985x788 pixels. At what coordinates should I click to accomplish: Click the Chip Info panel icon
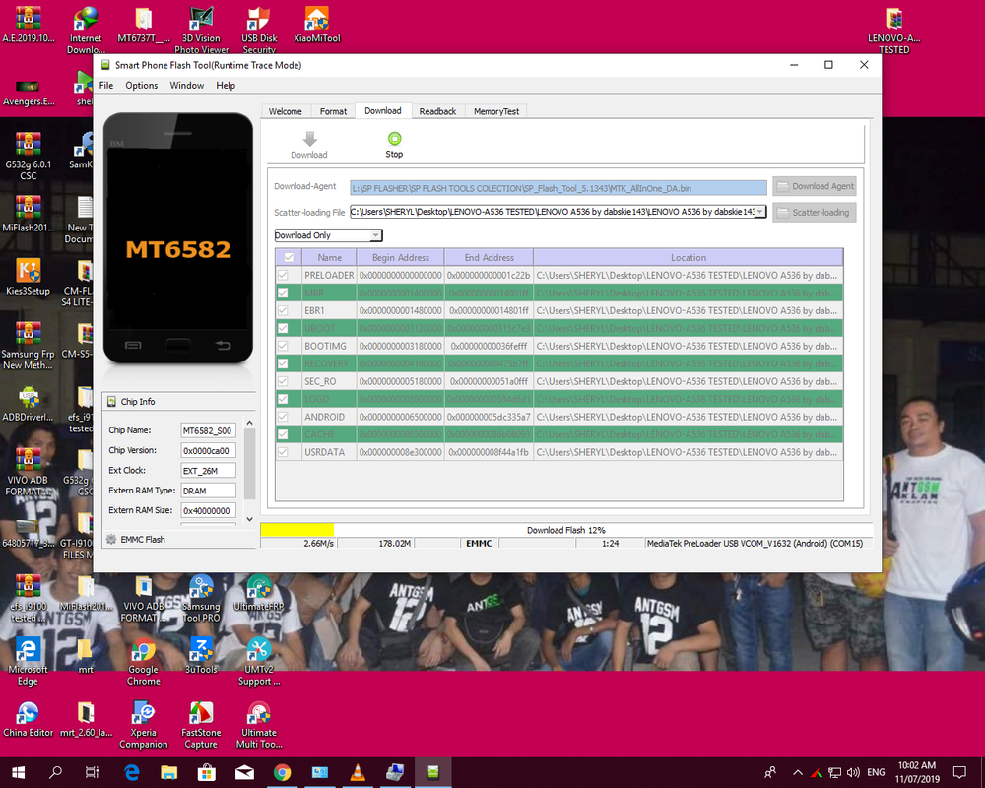point(111,402)
